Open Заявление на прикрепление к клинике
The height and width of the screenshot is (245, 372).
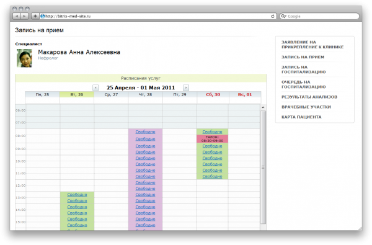(x=312, y=45)
